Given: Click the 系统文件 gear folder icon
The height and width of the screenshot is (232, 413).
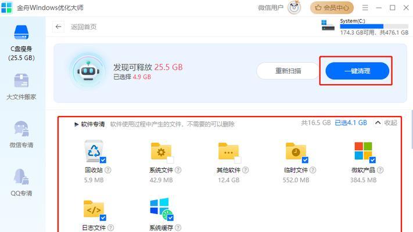Looking at the screenshot, I should pos(161,151).
